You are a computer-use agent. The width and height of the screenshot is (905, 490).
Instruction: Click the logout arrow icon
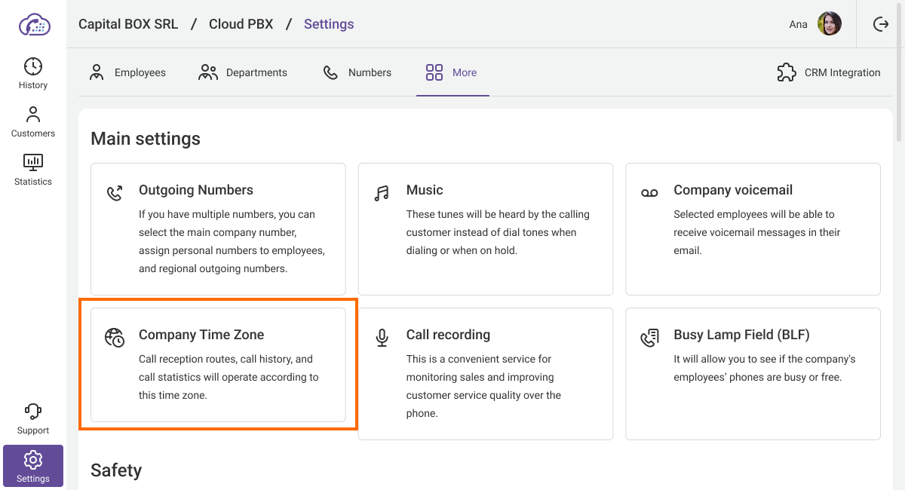[880, 24]
